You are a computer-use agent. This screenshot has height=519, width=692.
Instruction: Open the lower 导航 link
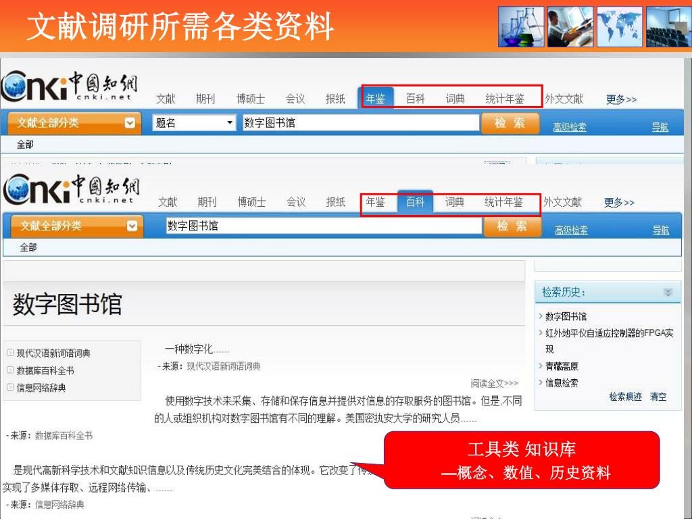click(x=661, y=230)
